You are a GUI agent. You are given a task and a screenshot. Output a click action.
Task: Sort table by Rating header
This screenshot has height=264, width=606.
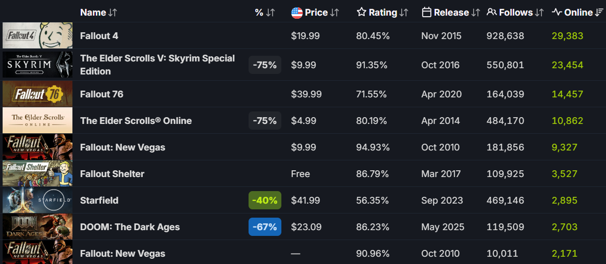[x=382, y=12]
